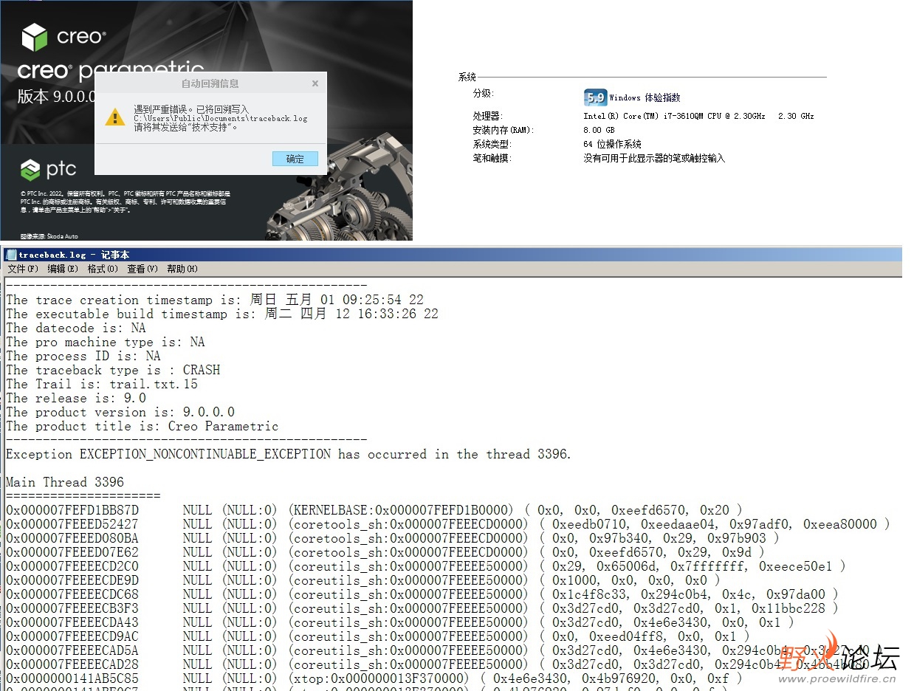Screen dimensions: 914x691
Task: Click 'The executable build timestamp' line
Action: [x=222, y=314]
